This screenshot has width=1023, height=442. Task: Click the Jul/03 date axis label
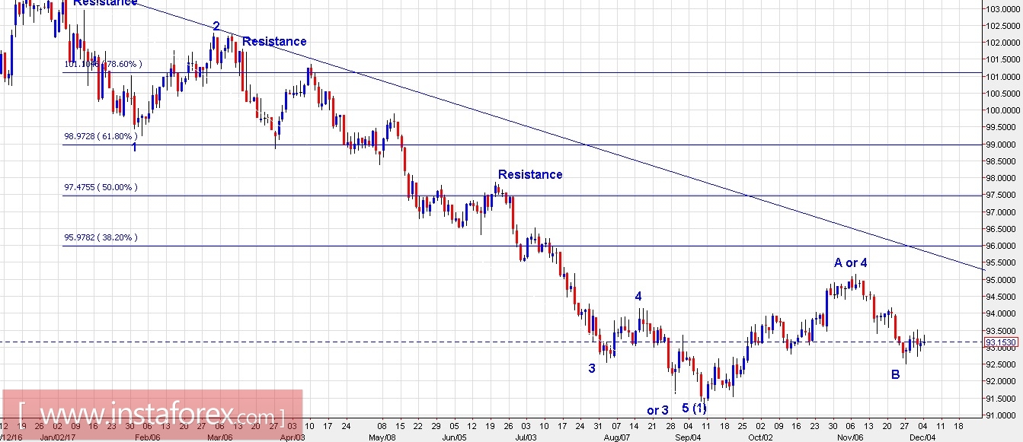click(526, 437)
